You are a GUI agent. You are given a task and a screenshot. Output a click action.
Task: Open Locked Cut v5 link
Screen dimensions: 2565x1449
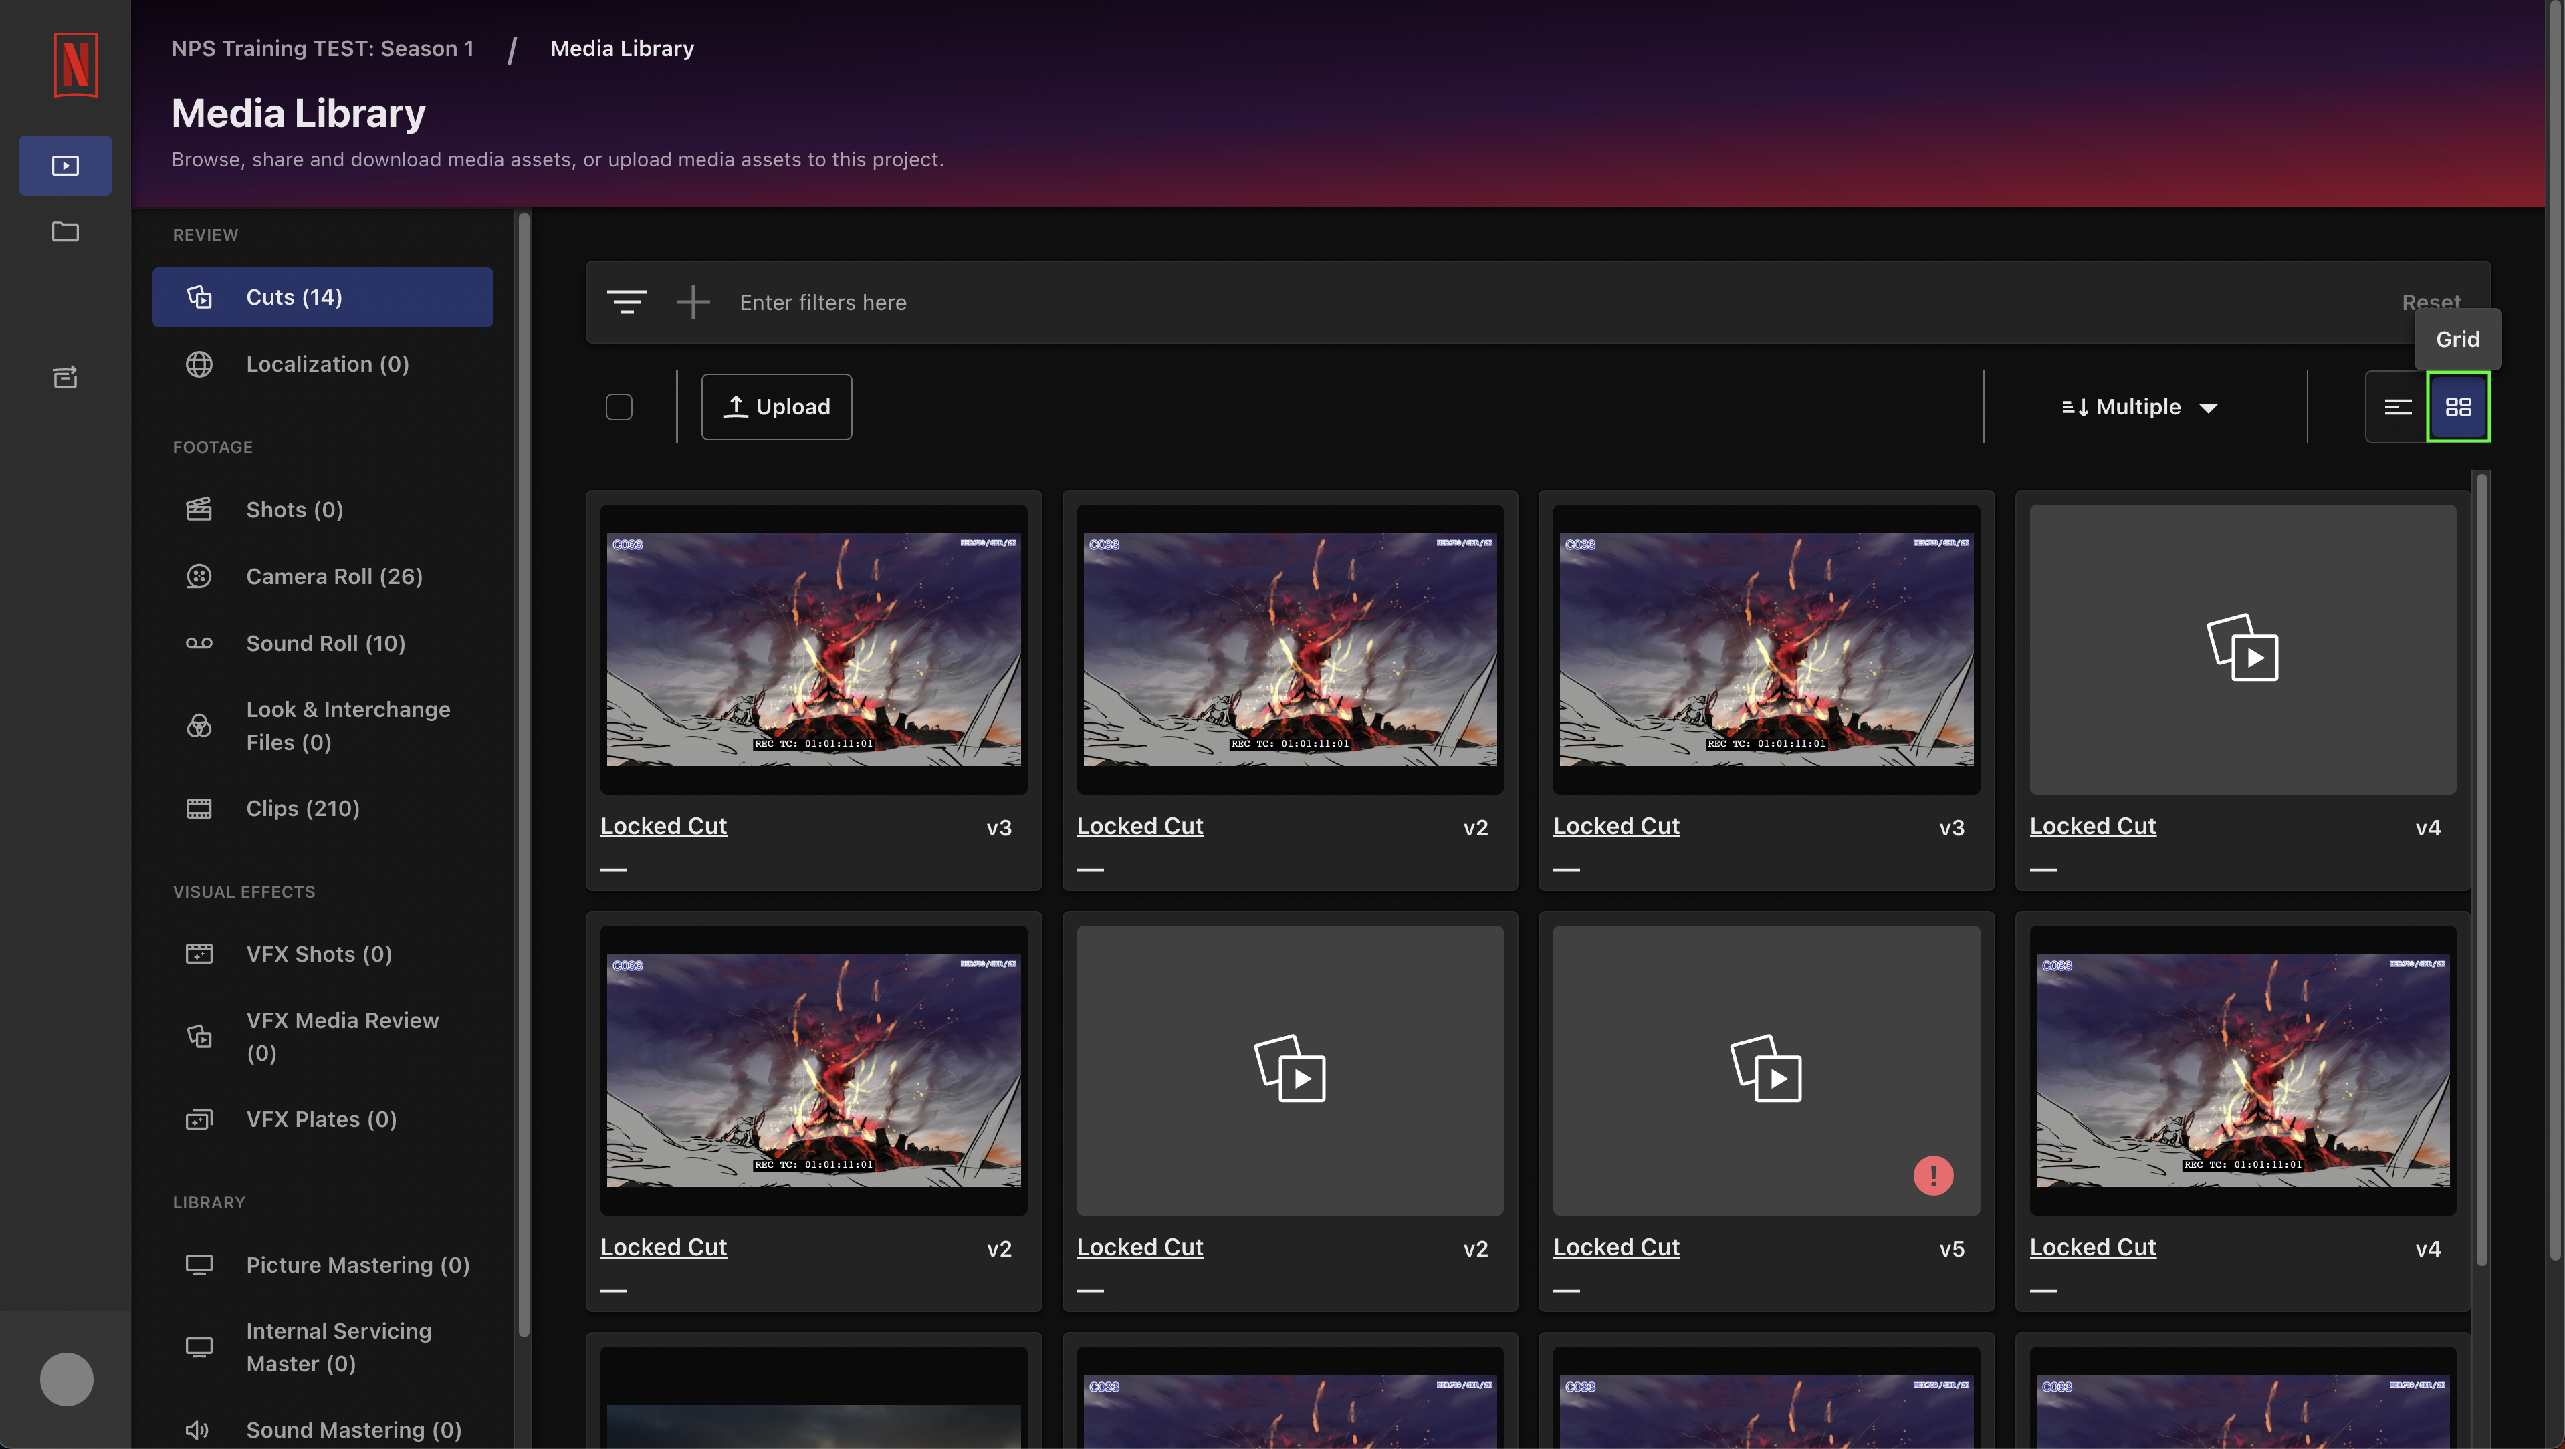coord(1616,1247)
